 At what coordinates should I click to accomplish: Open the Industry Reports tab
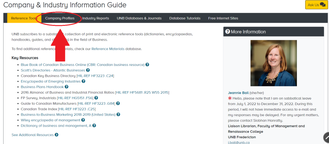click(x=96, y=18)
